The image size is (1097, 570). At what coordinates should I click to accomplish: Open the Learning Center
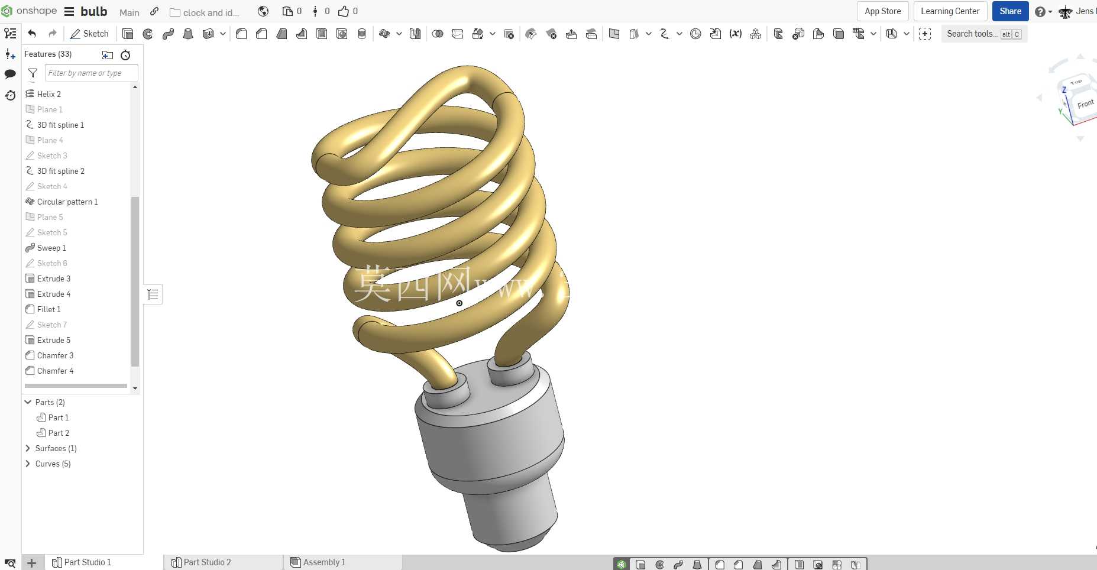950,11
